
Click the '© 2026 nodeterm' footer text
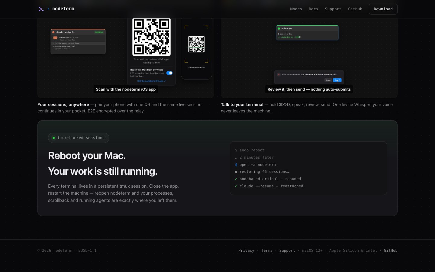coord(54,251)
